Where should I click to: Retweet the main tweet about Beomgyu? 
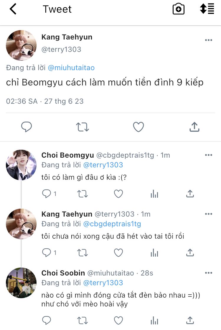[x=83, y=127]
